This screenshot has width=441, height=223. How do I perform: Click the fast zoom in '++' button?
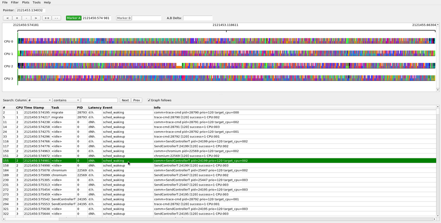click(47, 18)
